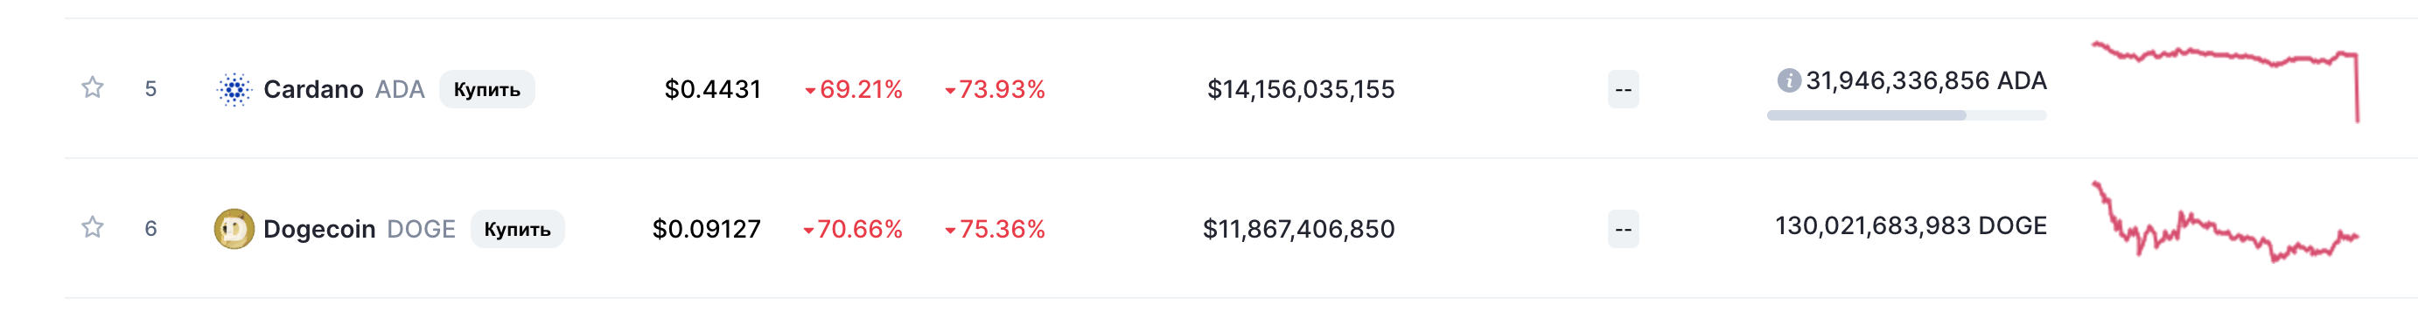This screenshot has height=318, width=2418.
Task: Click Cardano market cap $14,156,035,155
Action: click(1301, 89)
